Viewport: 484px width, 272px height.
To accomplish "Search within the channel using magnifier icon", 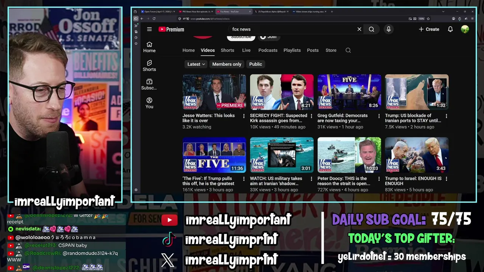I will click(348, 50).
